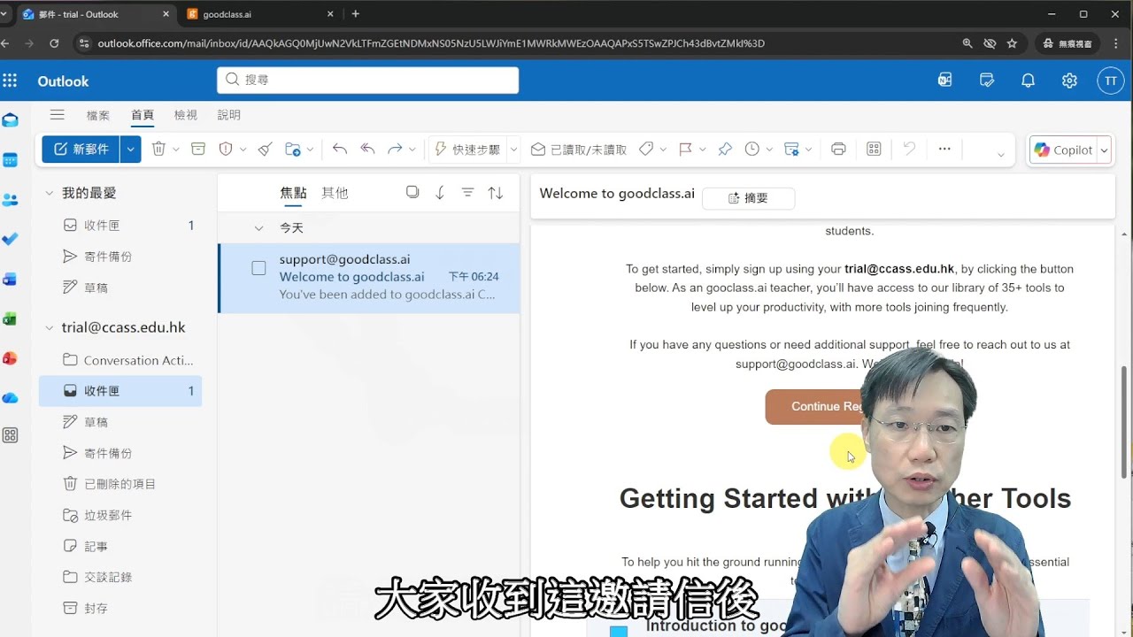Toggle select-all messages icon in list header

(x=412, y=193)
